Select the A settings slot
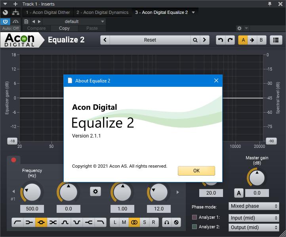The height and width of the screenshot is (237, 286). point(243,40)
